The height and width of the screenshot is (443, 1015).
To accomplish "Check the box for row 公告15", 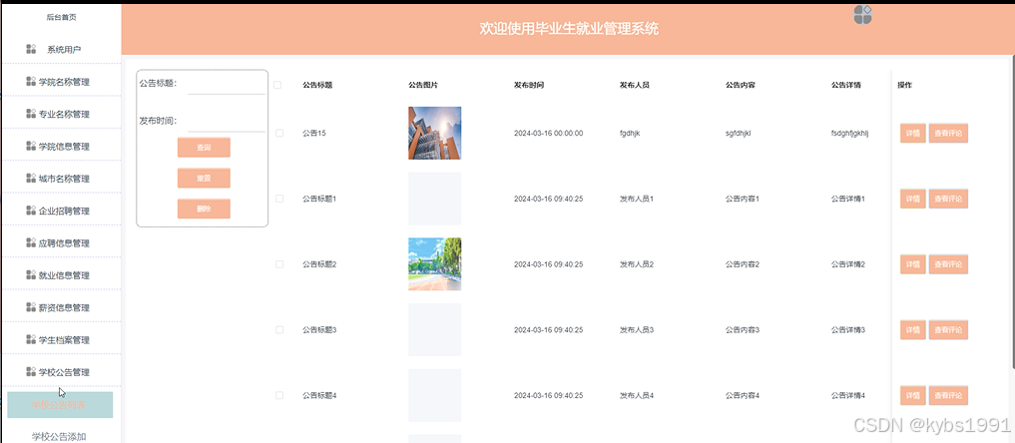I will (279, 134).
